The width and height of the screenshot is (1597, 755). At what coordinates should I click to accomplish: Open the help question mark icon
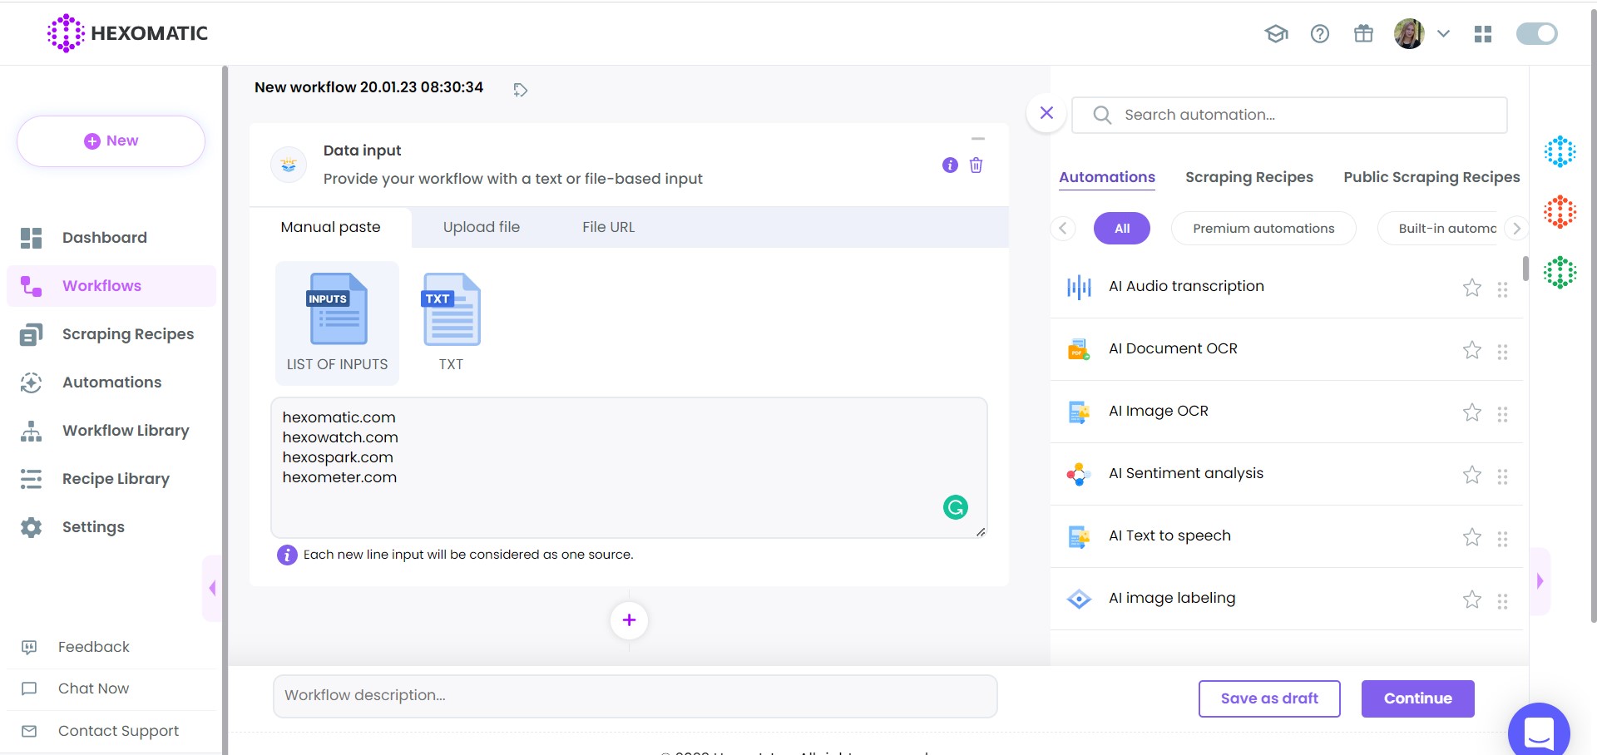pos(1319,34)
